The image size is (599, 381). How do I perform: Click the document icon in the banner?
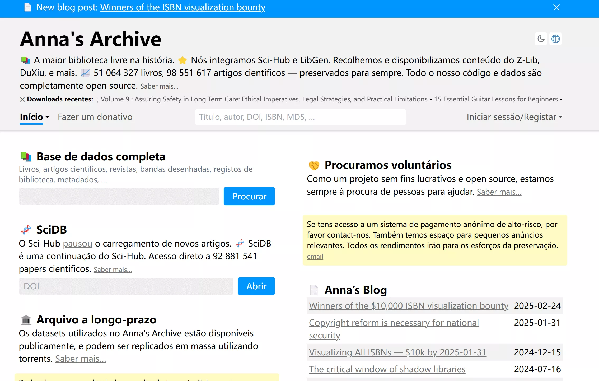pos(28,7)
